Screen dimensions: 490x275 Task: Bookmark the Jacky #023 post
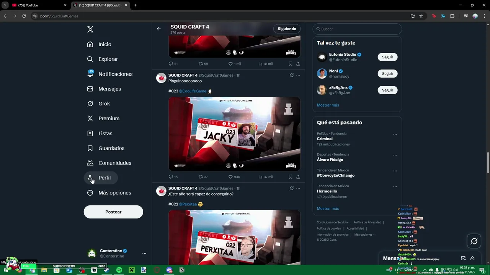coord(291,177)
